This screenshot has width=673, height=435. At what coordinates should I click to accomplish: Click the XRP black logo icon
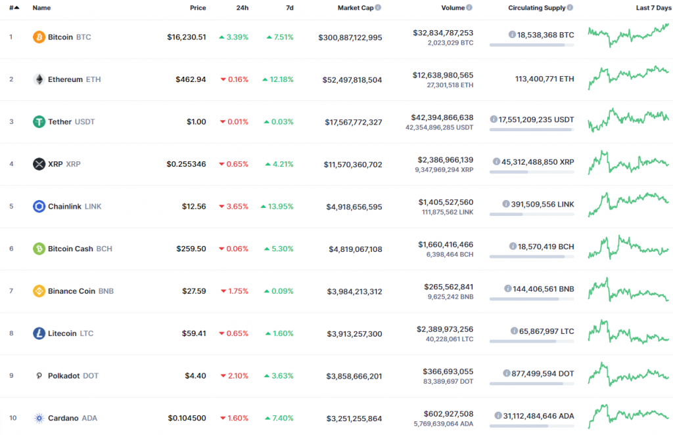click(x=39, y=164)
